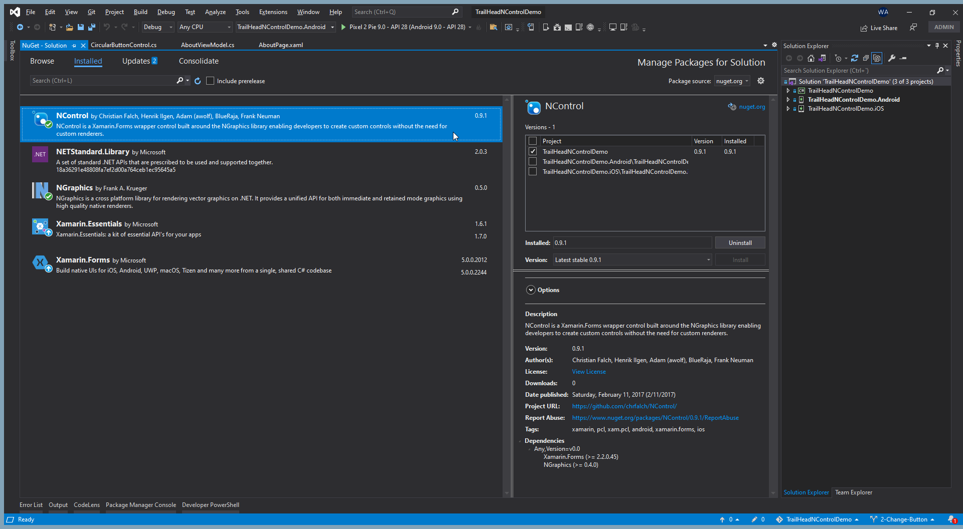Enable the Include prerelease checkbox

point(210,81)
